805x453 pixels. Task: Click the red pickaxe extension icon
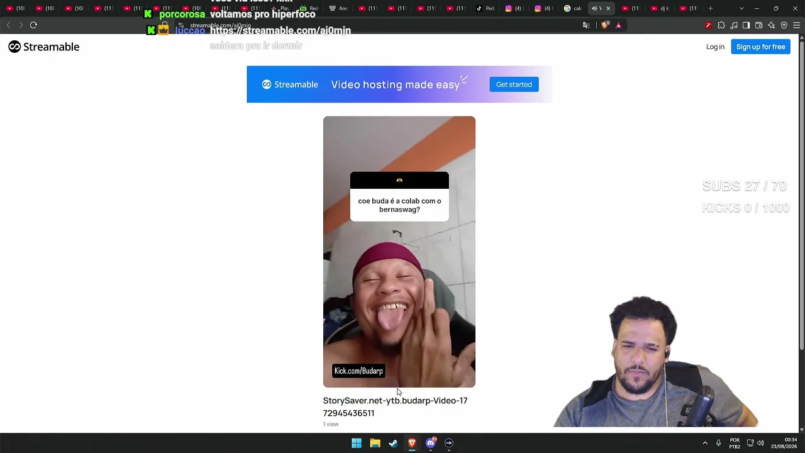click(x=709, y=25)
